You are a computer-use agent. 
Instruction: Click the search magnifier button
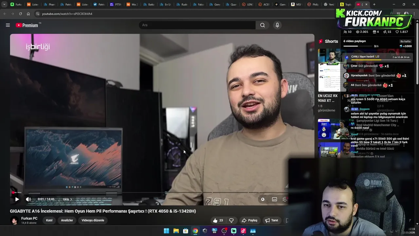point(263,25)
